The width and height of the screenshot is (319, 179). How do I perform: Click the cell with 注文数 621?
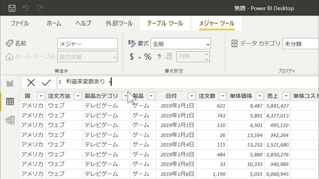click(212, 106)
